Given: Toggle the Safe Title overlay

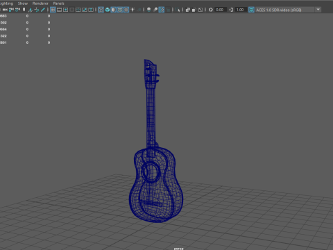Looking at the screenshot, I should 91,10.
